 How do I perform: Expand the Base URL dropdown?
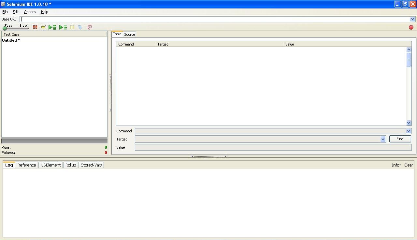coord(412,19)
